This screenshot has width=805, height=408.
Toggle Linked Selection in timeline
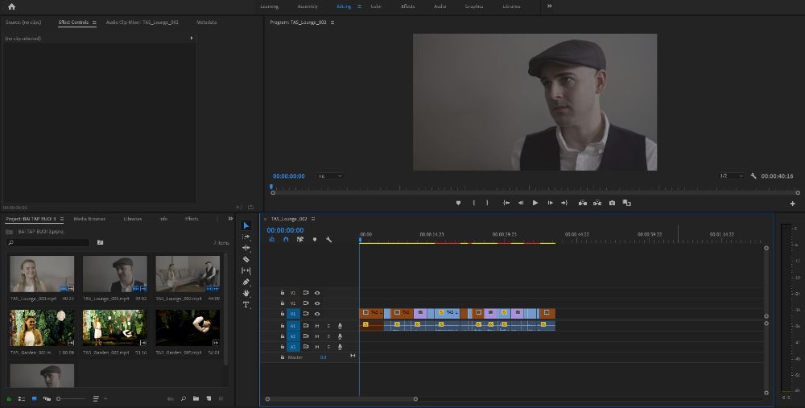click(300, 240)
